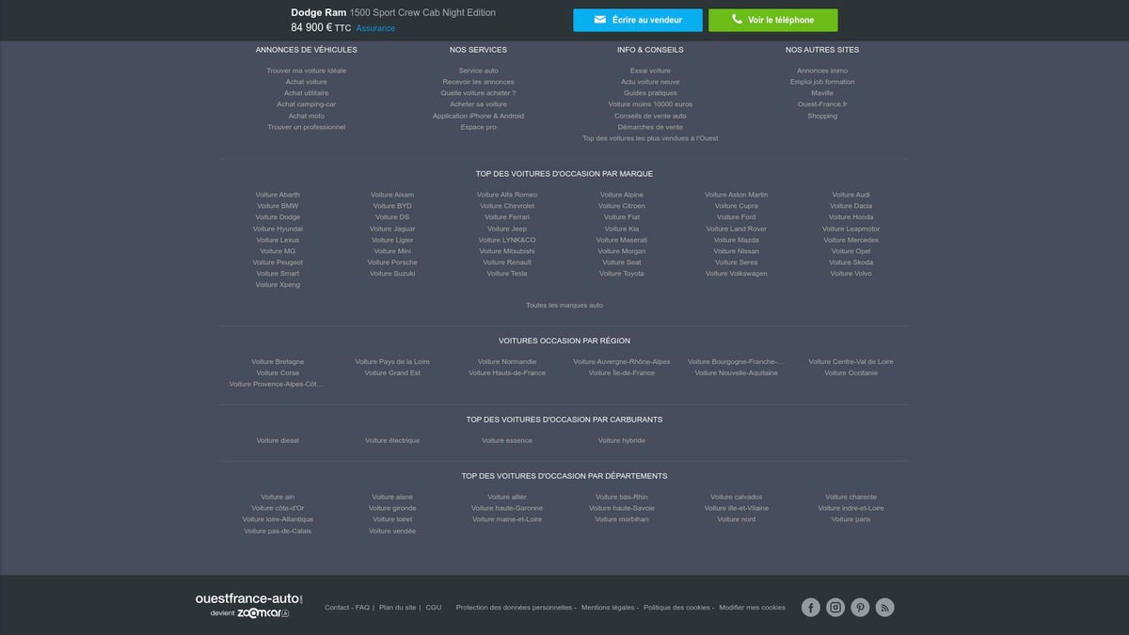
Task: Open Voiture Alfa Romeo link
Action: coord(507,195)
